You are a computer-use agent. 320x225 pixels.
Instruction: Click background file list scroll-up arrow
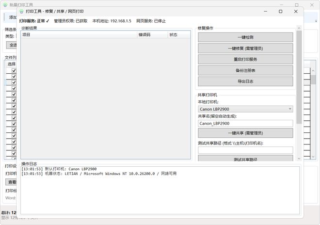tap(313, 71)
